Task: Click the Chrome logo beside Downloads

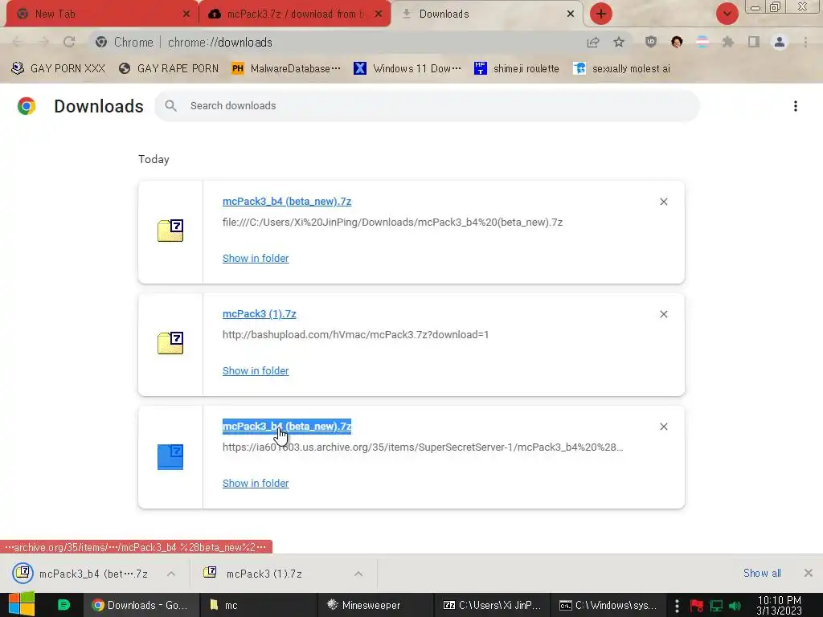Action: click(27, 106)
